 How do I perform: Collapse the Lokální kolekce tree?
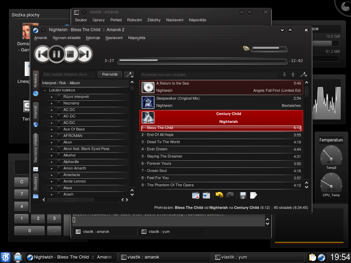point(45,90)
